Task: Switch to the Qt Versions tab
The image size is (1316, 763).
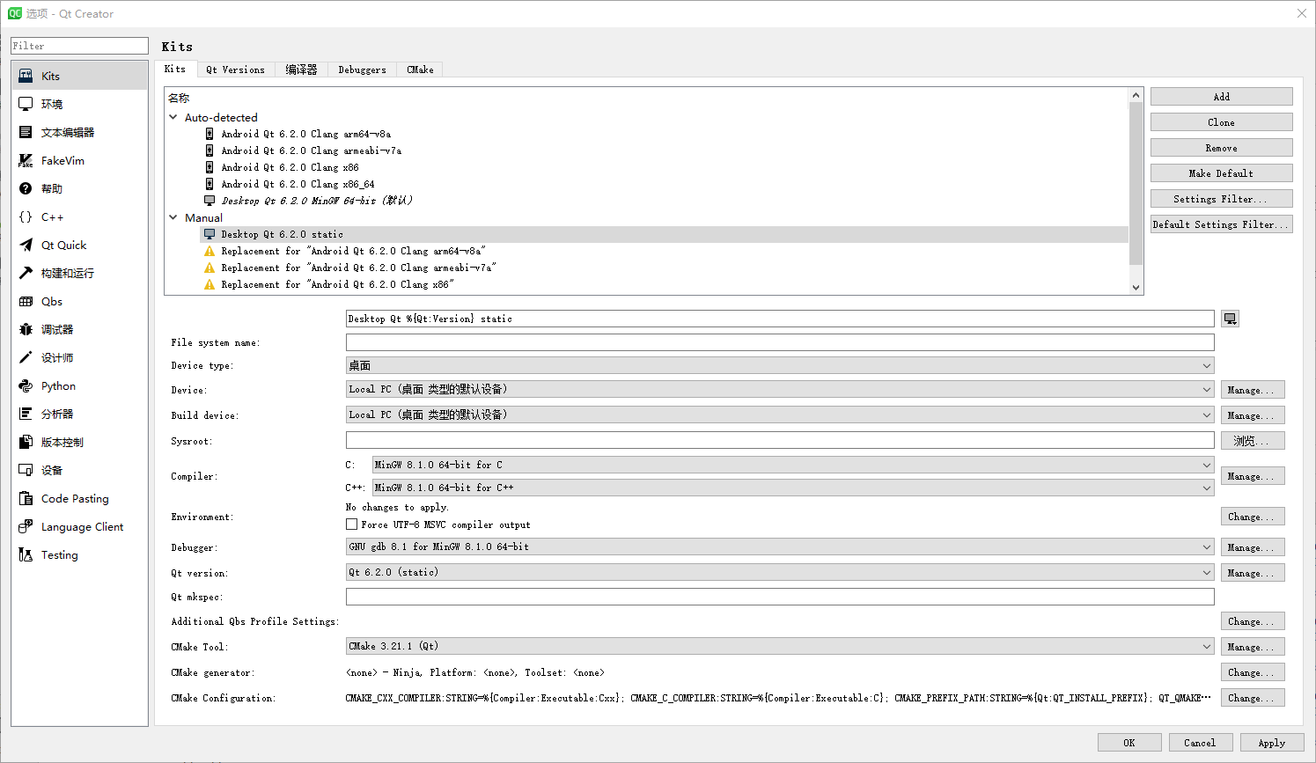Action: click(235, 70)
